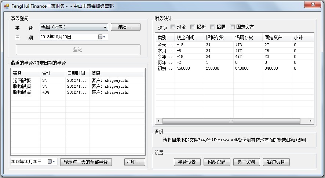
Task: Sort by the 事务 column header
Action: coord(26,73)
